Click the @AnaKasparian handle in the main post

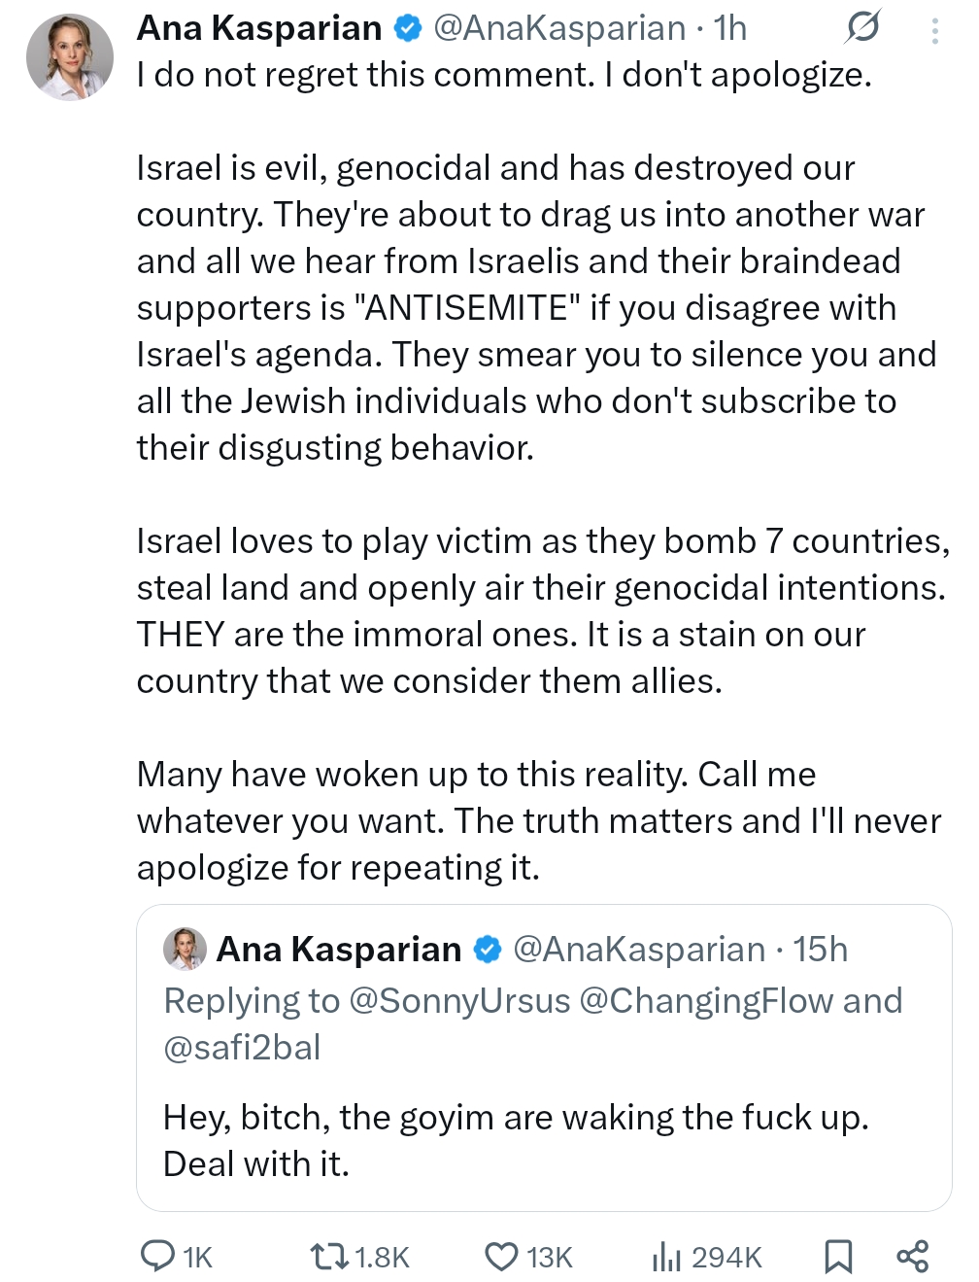(x=558, y=29)
